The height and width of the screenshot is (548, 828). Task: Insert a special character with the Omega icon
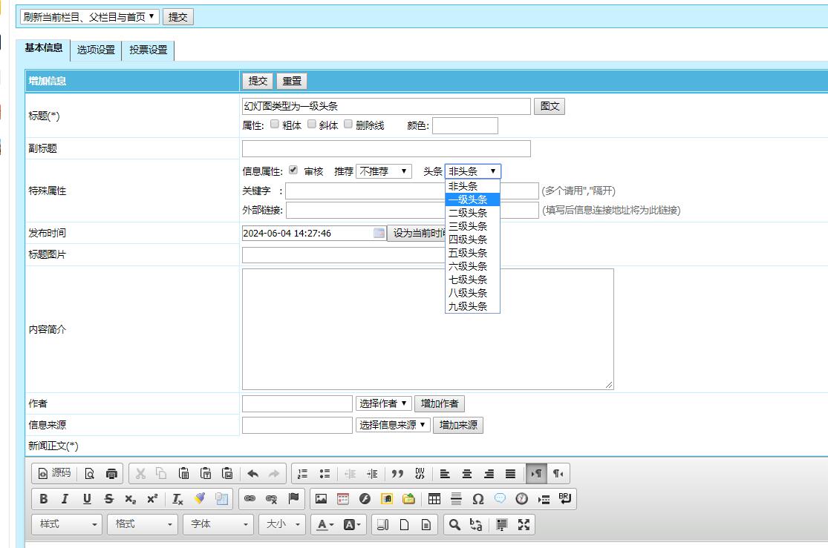[x=477, y=499]
